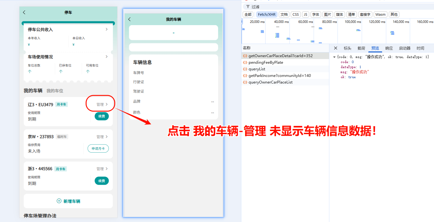Viewport: 434px width, 222px height.
Task: Click the XHR icon beside queryOwnerCarPlaceList request
Action: [x=244, y=82]
